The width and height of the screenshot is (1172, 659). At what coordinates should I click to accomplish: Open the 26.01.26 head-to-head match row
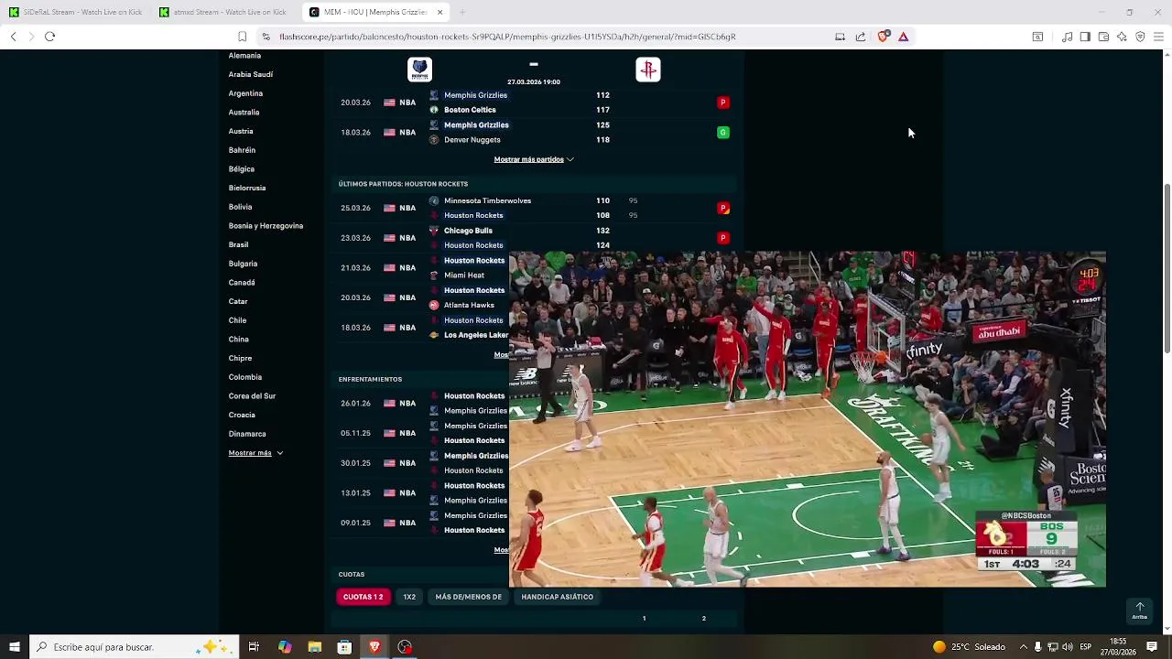(421, 403)
